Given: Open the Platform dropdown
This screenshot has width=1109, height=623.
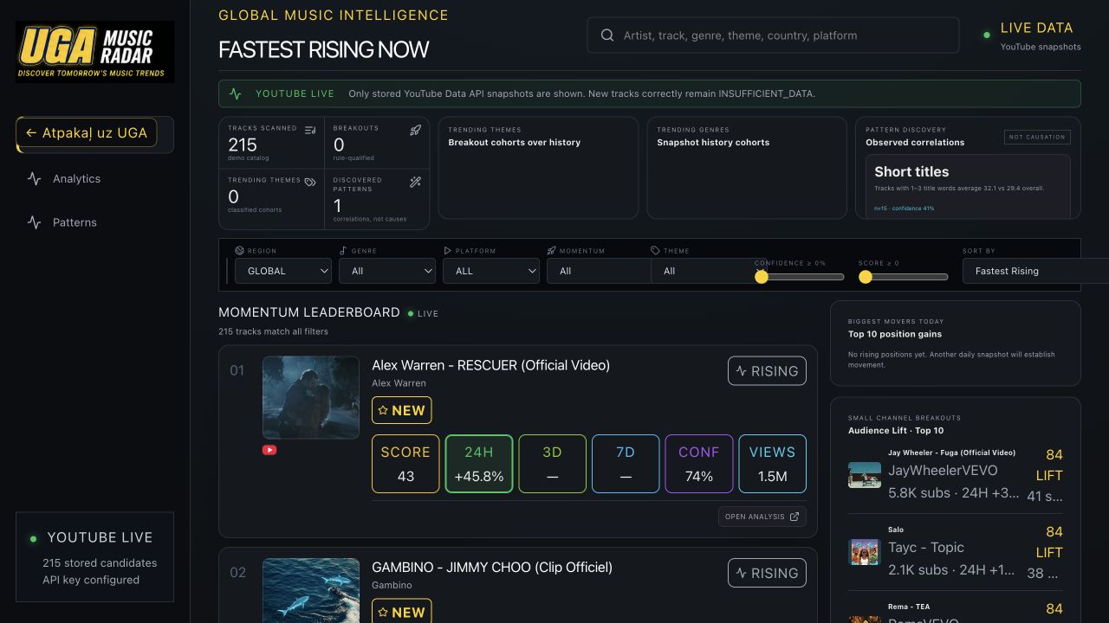Looking at the screenshot, I should 491,271.
